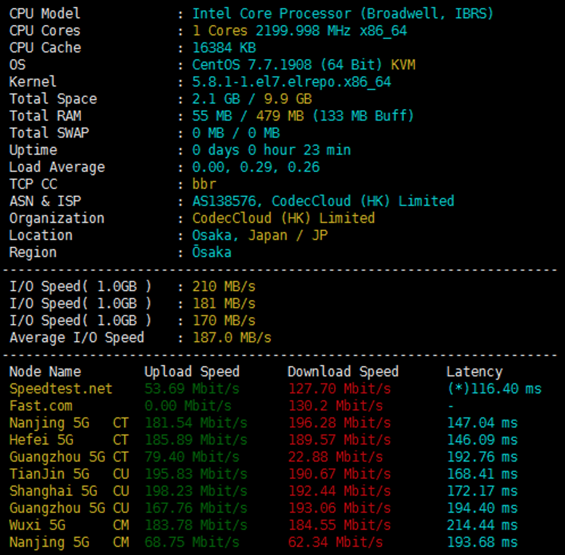Click the Upload Speed column header
The image size is (565, 555).
click(192, 372)
